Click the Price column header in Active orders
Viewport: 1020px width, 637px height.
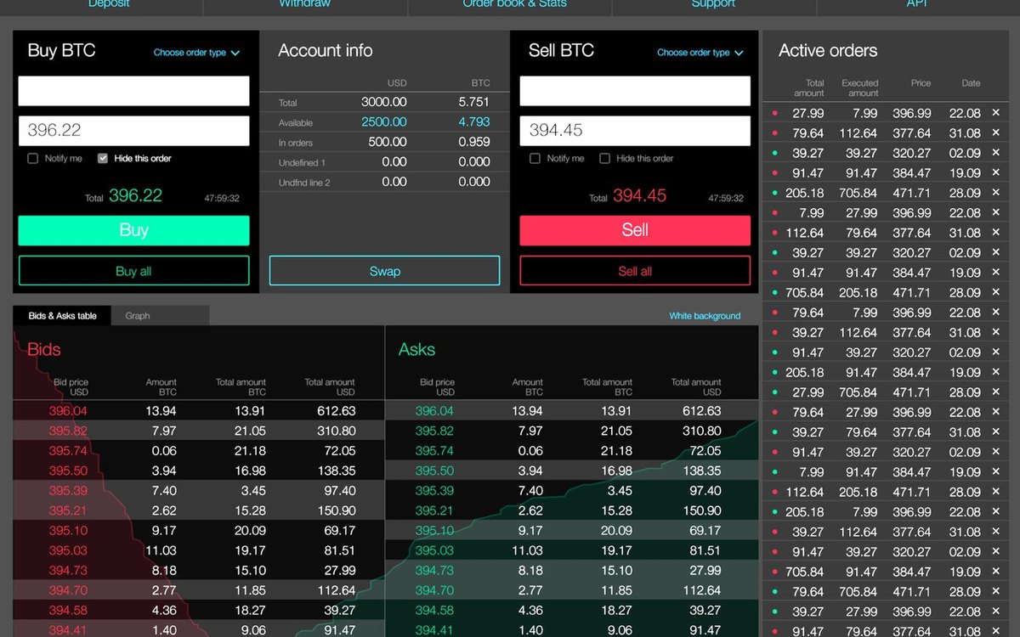(x=921, y=83)
